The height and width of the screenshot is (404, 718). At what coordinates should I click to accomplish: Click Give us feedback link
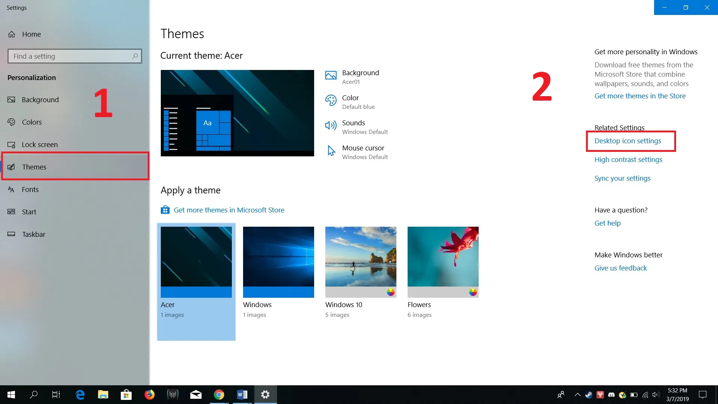[x=620, y=268]
